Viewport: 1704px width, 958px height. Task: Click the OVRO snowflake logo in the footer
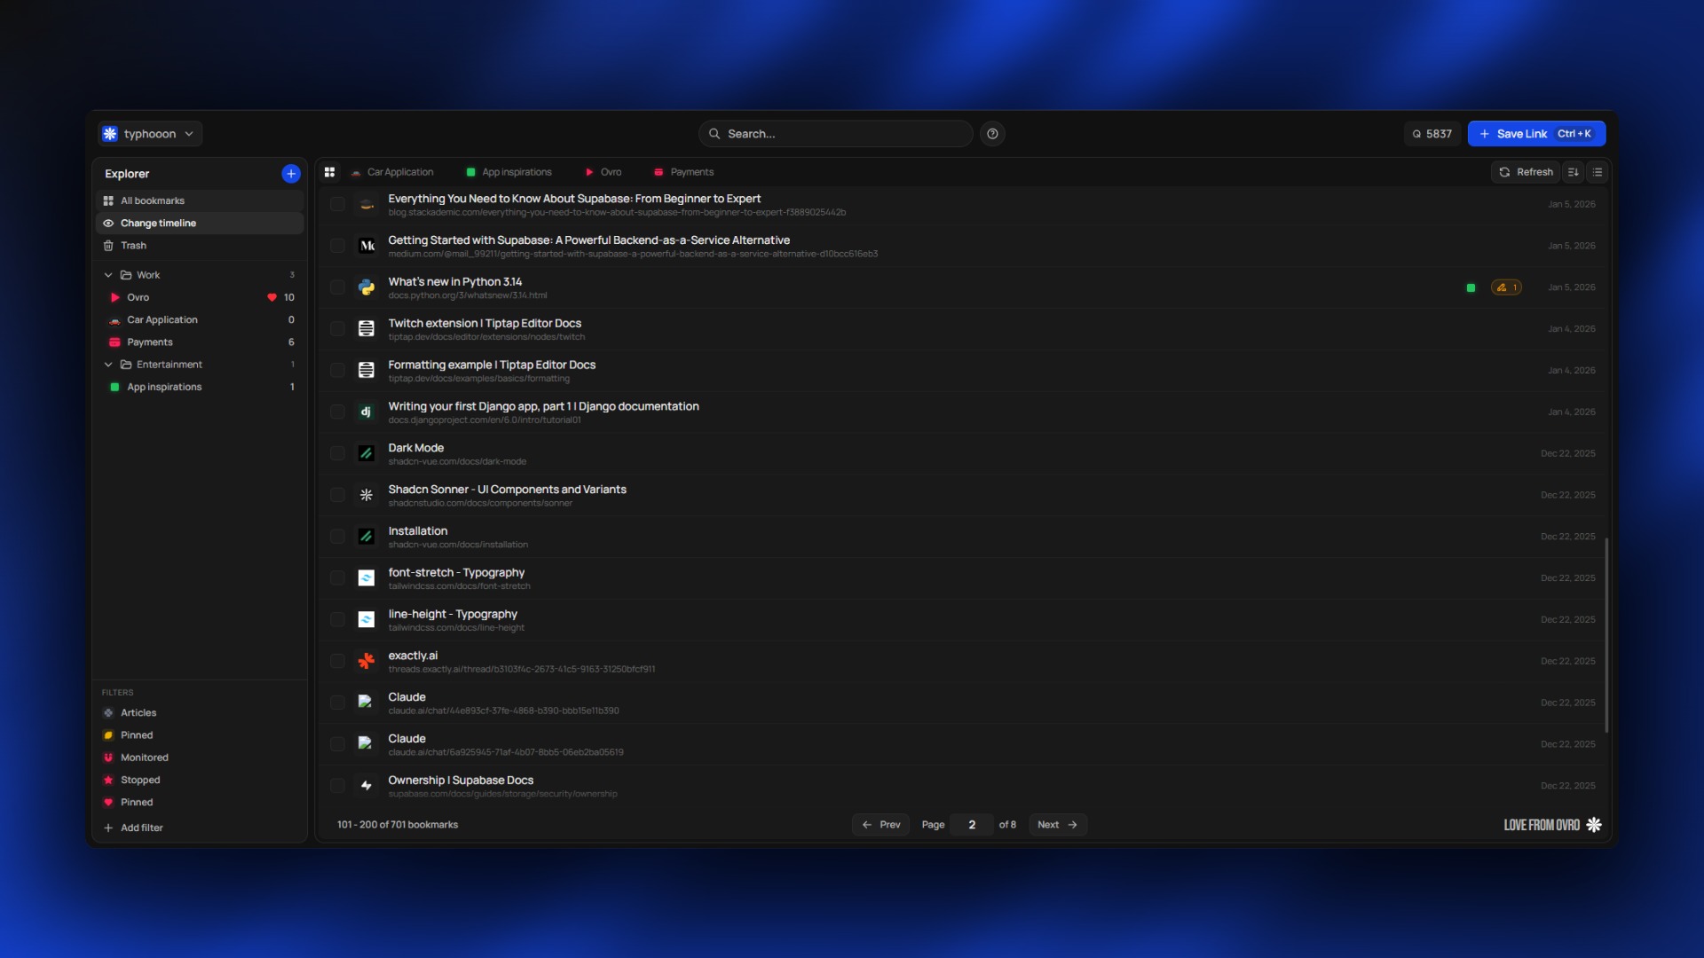(x=1594, y=825)
